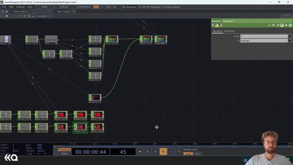Image resolution: width=293 pixels, height=165 pixels.
Task: Switch to the Common parameter tab
Action: (x=229, y=31)
